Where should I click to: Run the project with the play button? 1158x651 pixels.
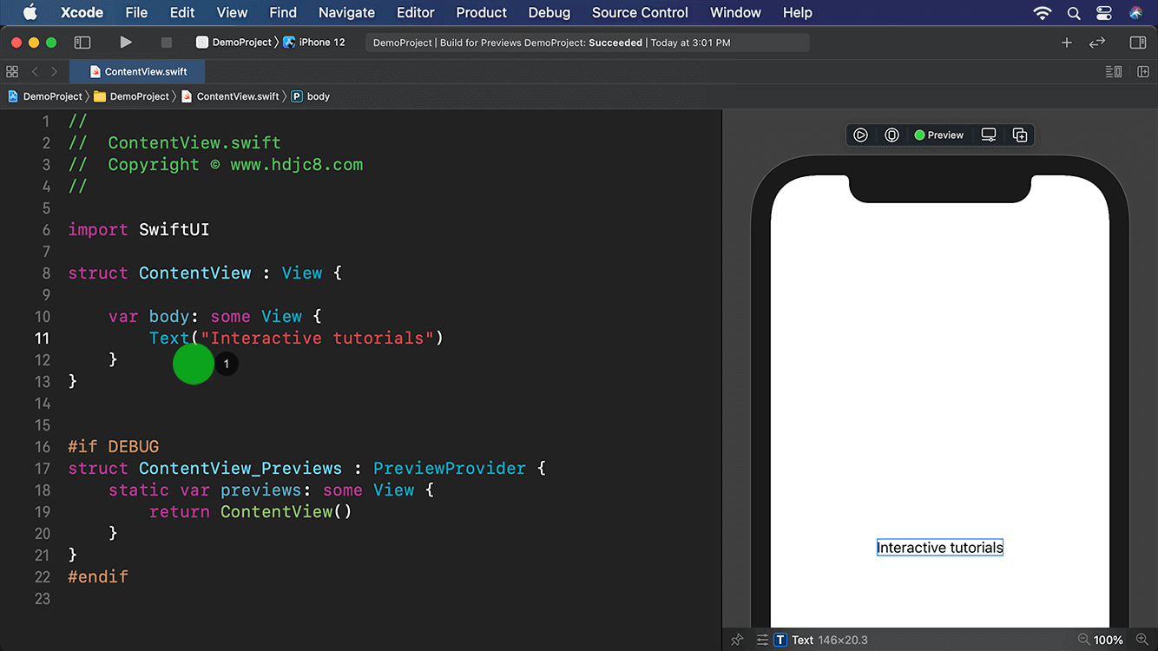pos(126,43)
